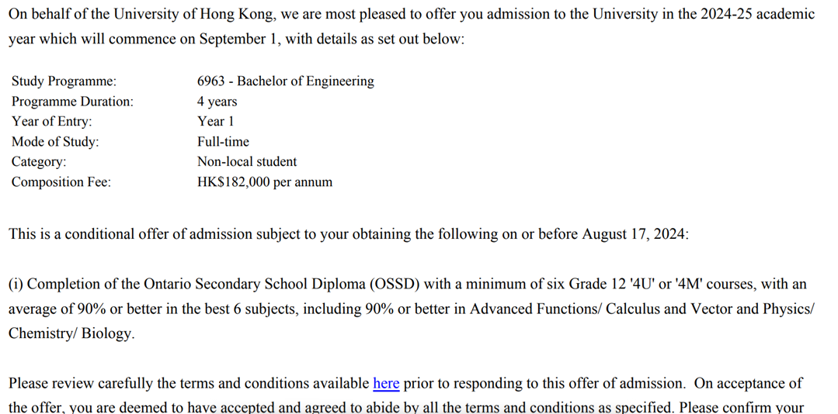Click the 'September 1' commencement date
The image size is (838, 414).
pyautogui.click(x=237, y=39)
